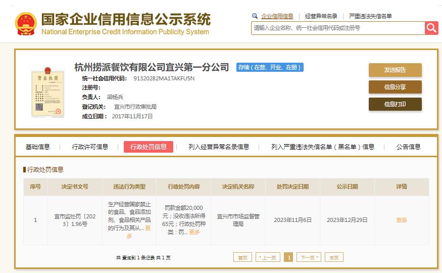Click the 公示日期 column header
This screenshot has width=442, height=273.
[348, 187]
